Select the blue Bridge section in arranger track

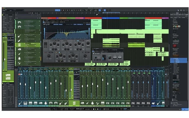pyautogui.click(x=111, y=18)
